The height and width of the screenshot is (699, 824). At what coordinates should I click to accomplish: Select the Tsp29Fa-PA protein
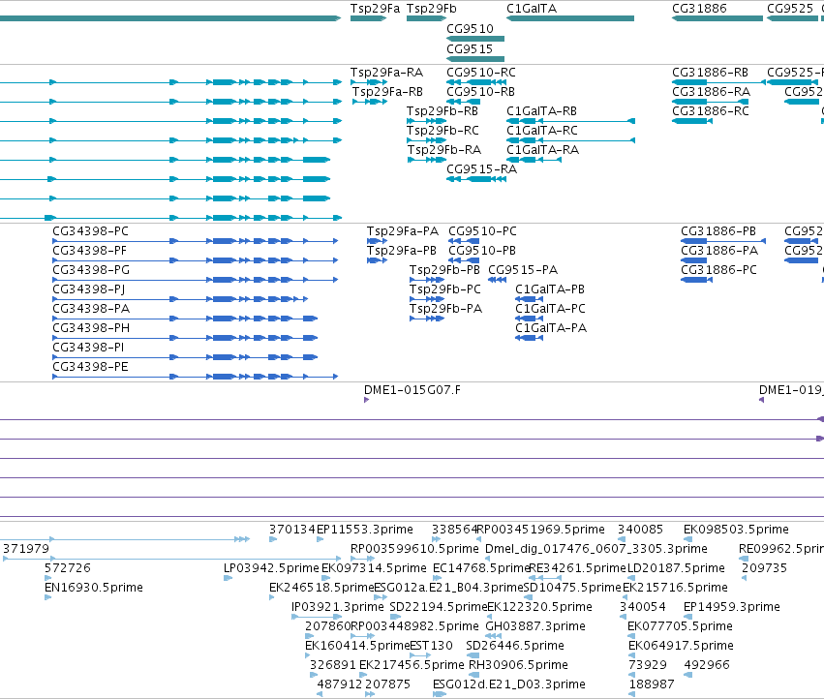[x=377, y=241]
